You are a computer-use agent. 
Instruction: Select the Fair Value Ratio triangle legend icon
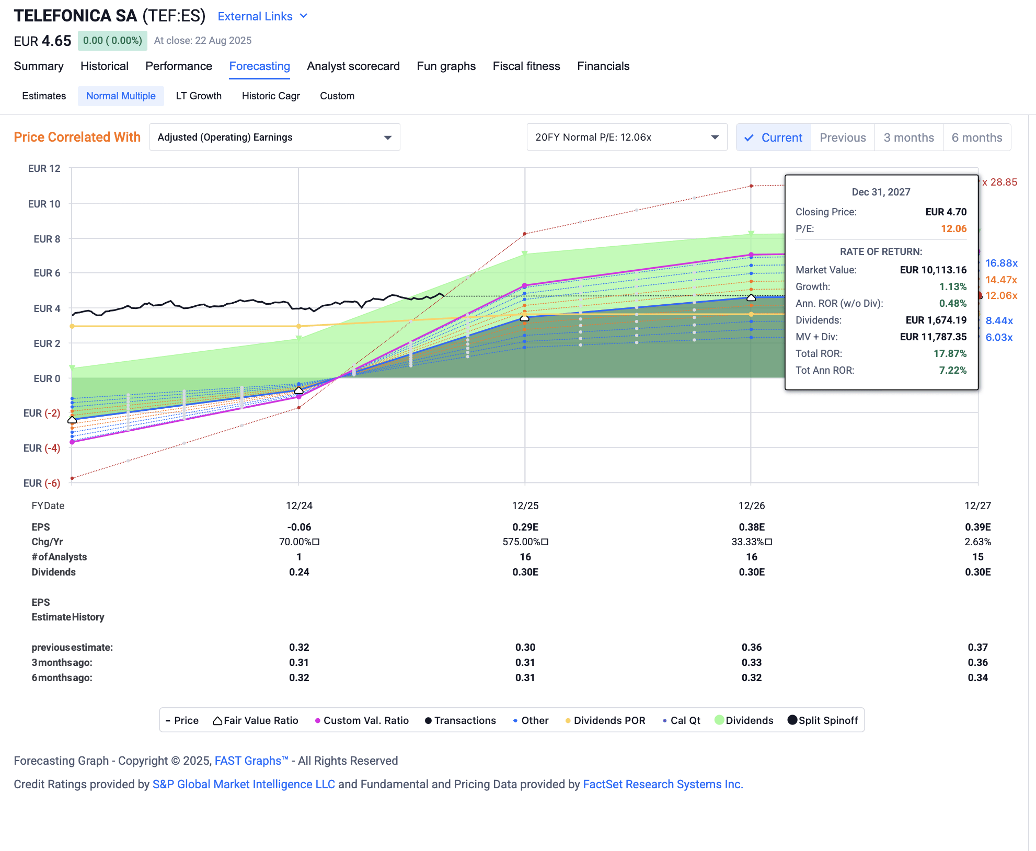click(216, 720)
